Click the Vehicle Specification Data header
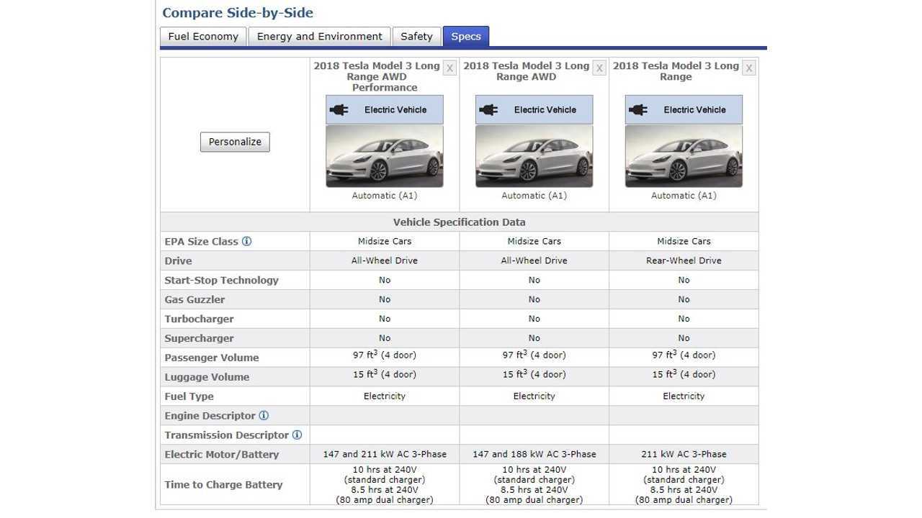This screenshot has width=922, height=518. tap(460, 222)
